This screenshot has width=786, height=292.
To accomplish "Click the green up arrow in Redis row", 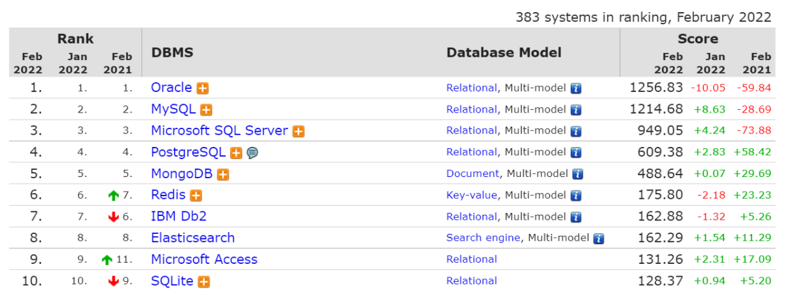I will (x=114, y=196).
